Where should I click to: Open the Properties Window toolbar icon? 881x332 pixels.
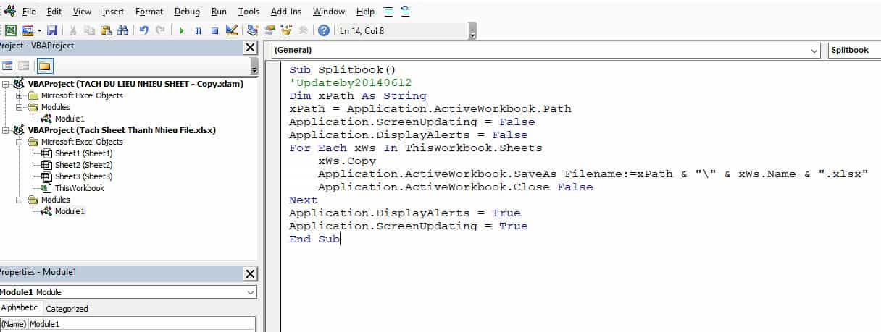(269, 30)
